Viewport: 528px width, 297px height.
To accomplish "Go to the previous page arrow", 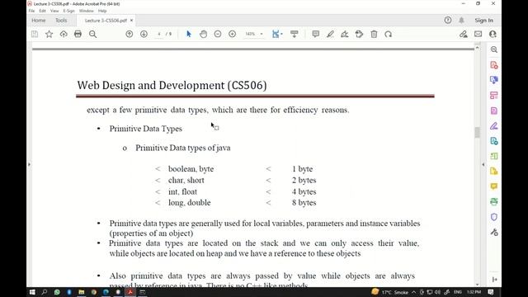I will coord(130,34).
